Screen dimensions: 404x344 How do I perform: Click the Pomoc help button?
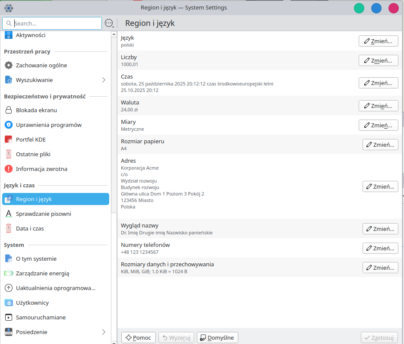point(139,338)
